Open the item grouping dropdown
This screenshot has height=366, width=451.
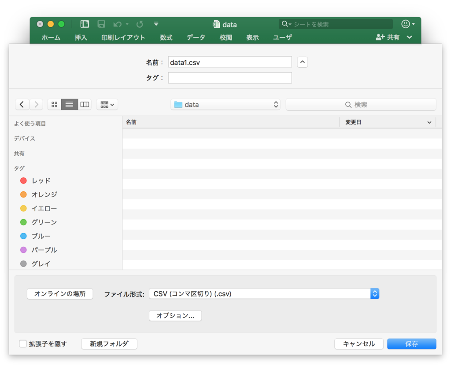[x=107, y=105]
